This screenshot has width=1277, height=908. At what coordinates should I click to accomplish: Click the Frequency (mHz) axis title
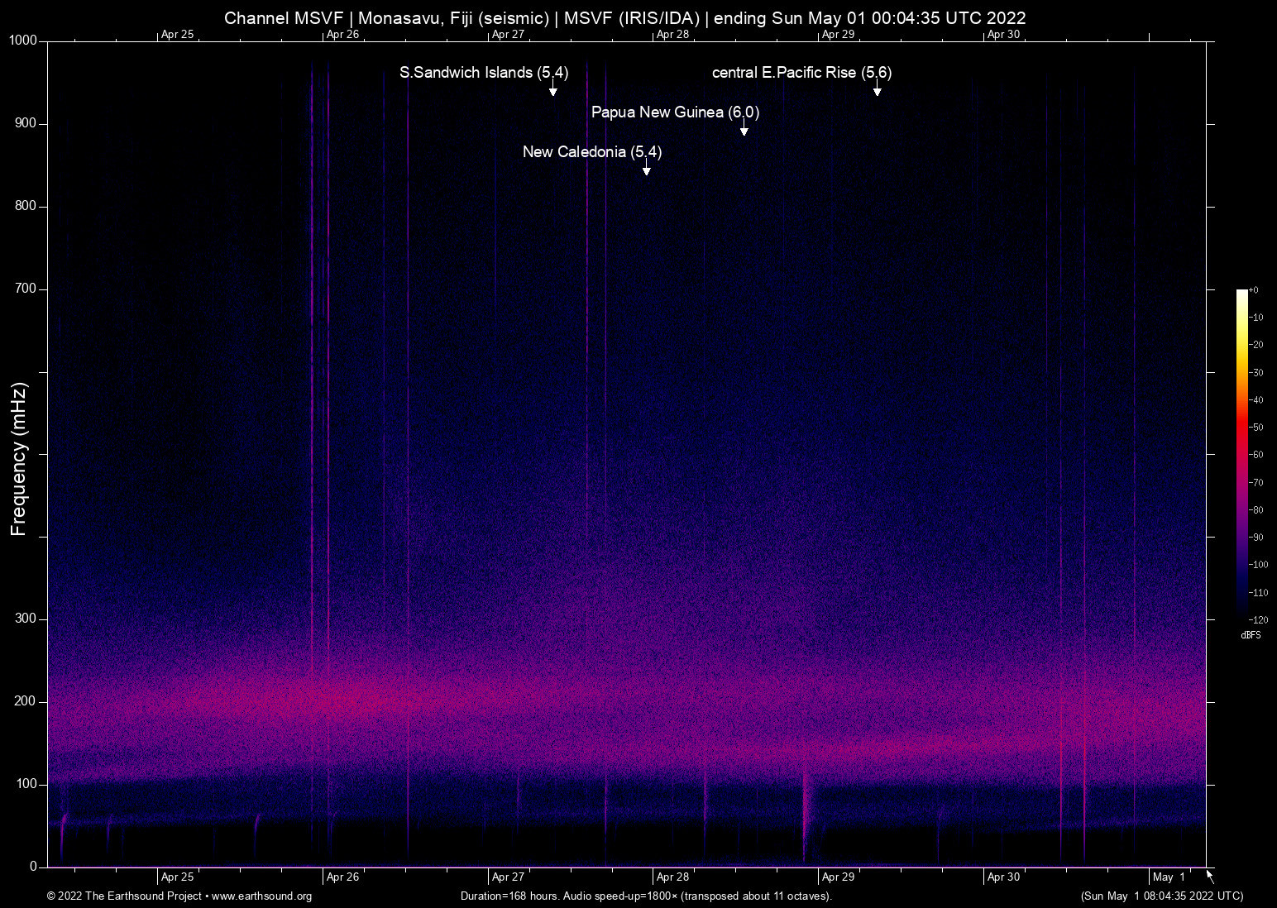tap(17, 457)
